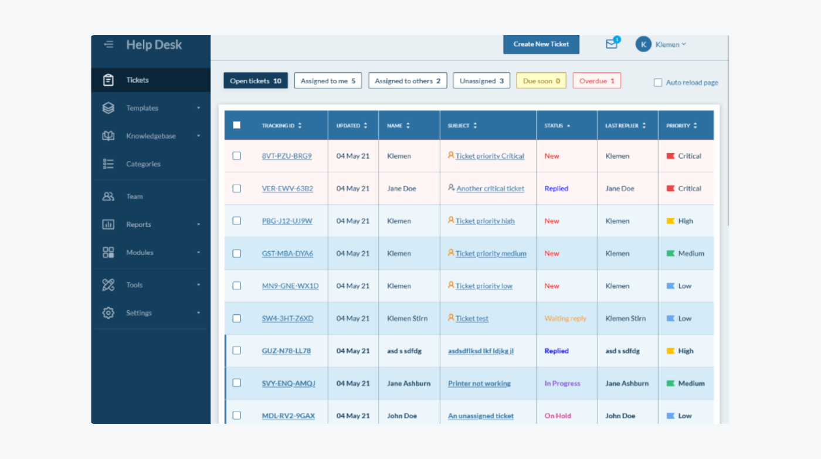Click the Categories list icon
Viewport: 821px width, 459px height.
pyautogui.click(x=108, y=164)
